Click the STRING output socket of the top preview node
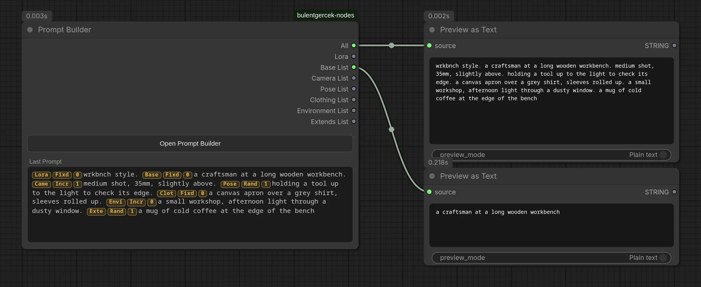 coord(674,46)
